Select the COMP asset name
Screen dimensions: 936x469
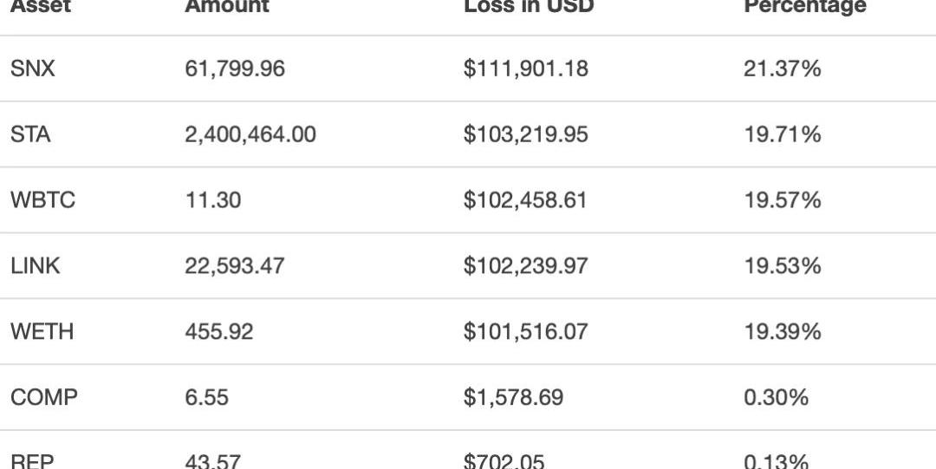coord(44,398)
